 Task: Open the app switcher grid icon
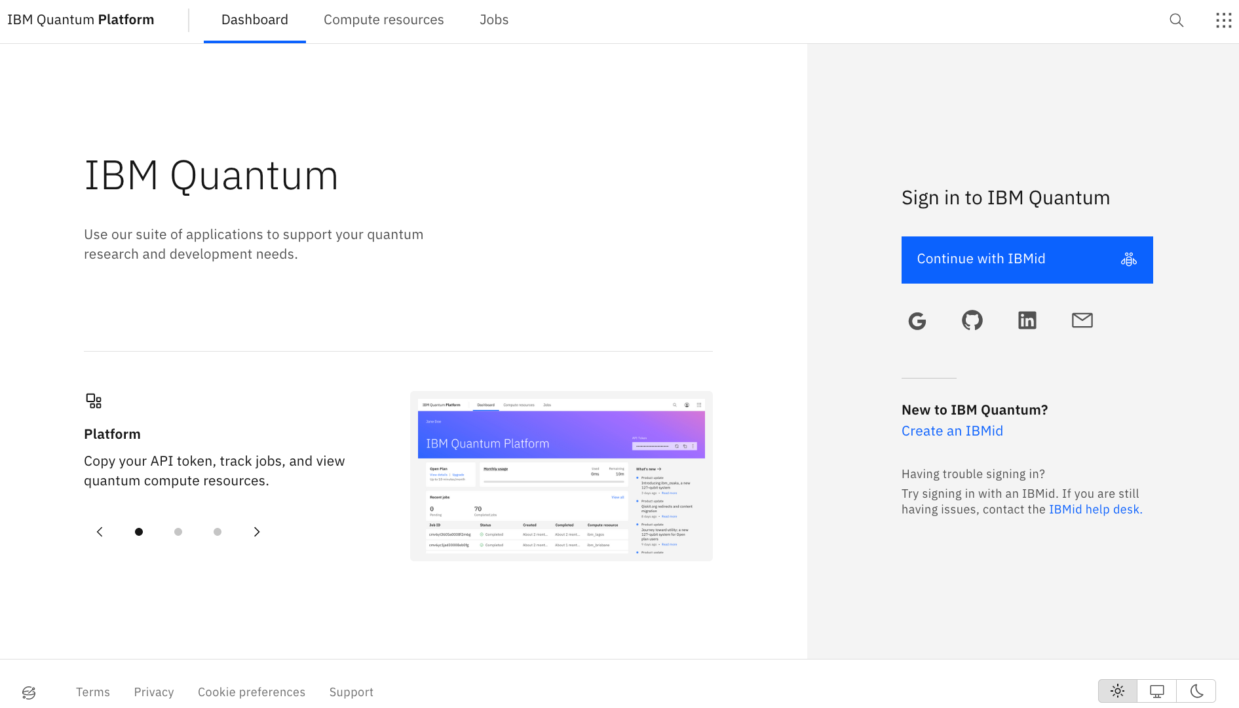[x=1224, y=20]
